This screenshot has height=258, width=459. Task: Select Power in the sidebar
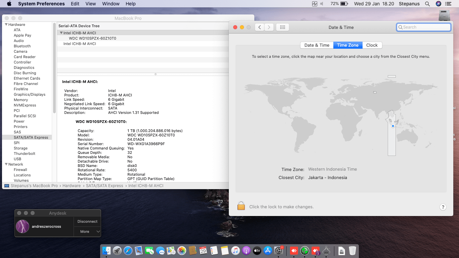click(x=19, y=121)
